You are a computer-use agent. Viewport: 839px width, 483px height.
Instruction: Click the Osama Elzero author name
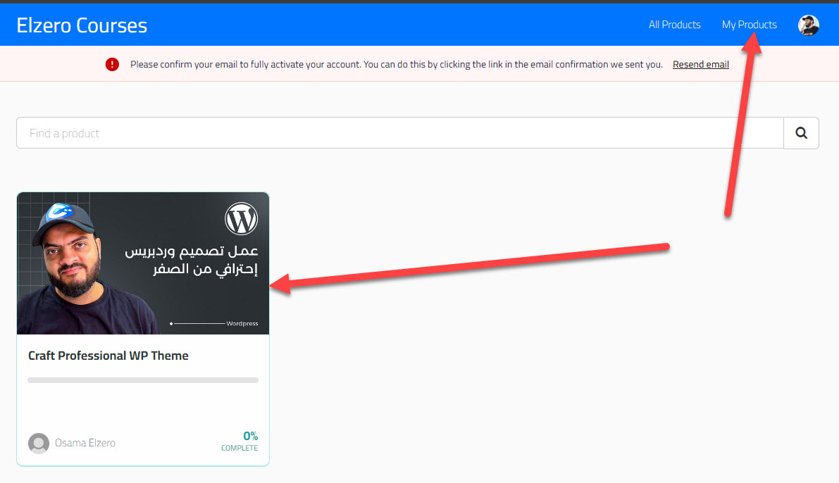point(85,443)
